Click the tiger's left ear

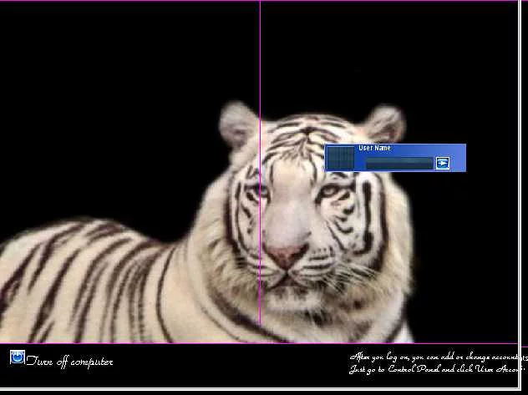pos(238,124)
